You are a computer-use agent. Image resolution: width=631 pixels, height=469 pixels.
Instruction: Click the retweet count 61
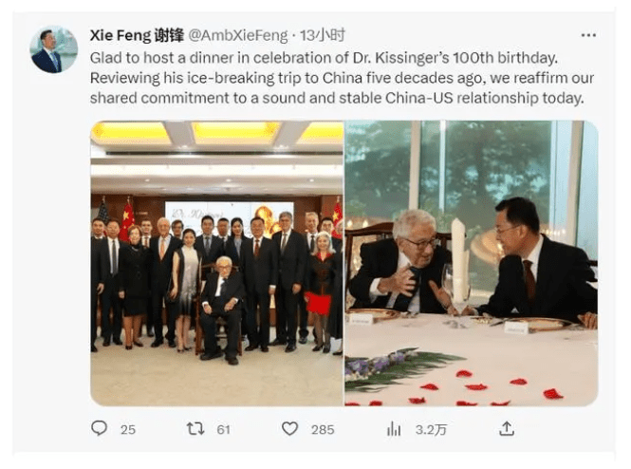[223, 430]
